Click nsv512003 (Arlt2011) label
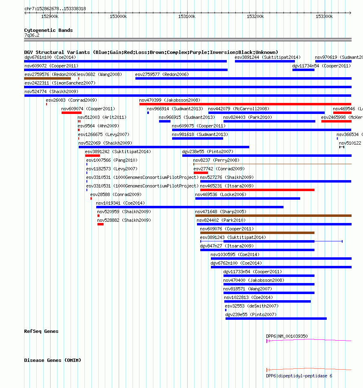Image resolution: width=363 pixels, height=388 pixels. [102, 117]
